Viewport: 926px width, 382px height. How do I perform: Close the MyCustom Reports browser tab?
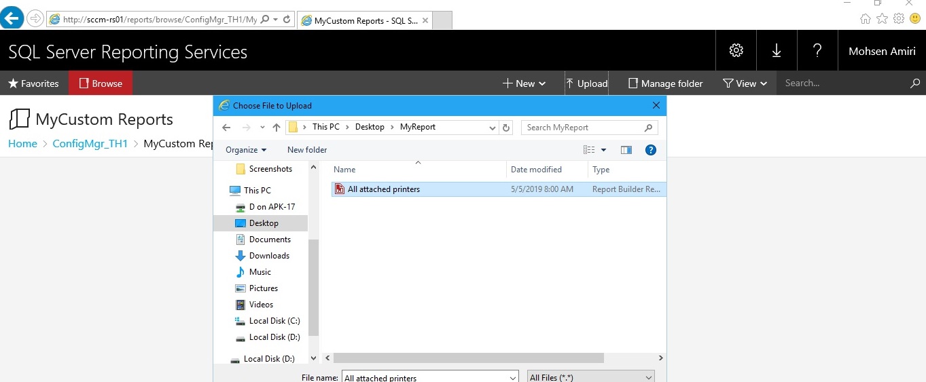pos(425,20)
